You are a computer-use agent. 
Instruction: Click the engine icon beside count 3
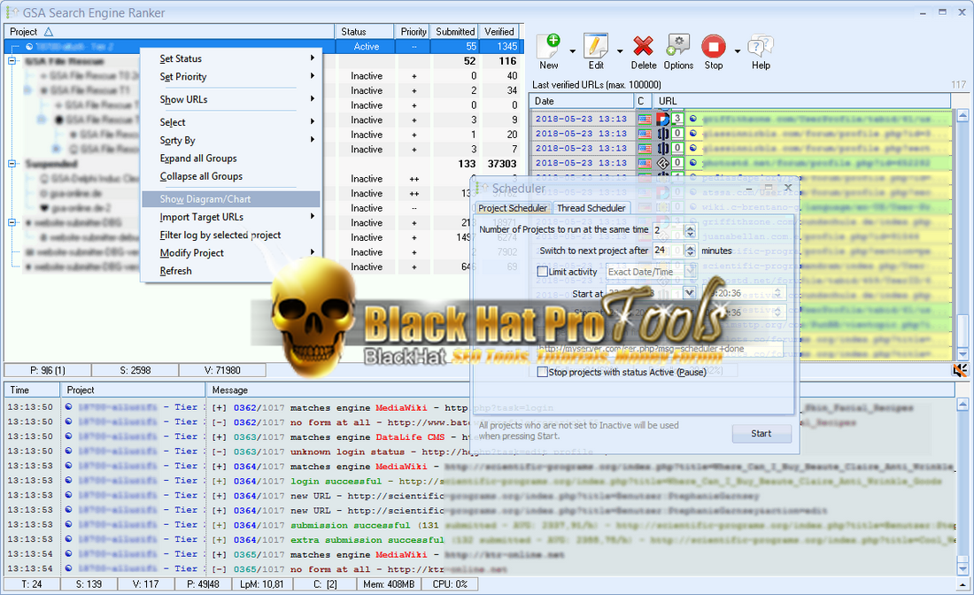coord(663,119)
